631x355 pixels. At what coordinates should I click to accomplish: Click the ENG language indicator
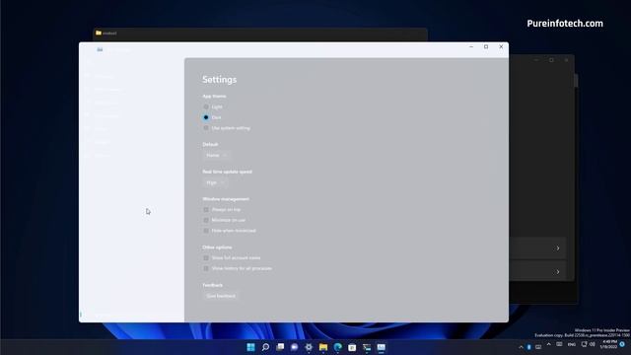coord(572,345)
